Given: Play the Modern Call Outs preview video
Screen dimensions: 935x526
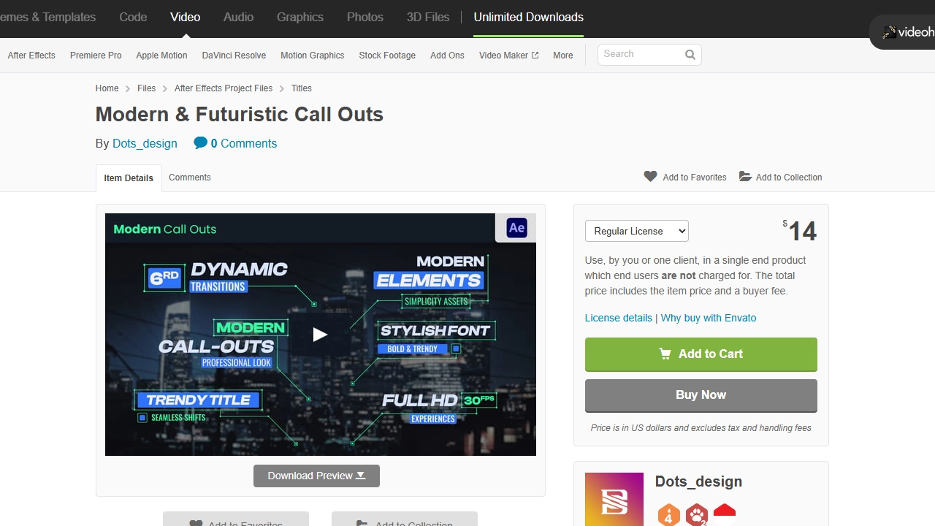Looking at the screenshot, I should tap(320, 335).
